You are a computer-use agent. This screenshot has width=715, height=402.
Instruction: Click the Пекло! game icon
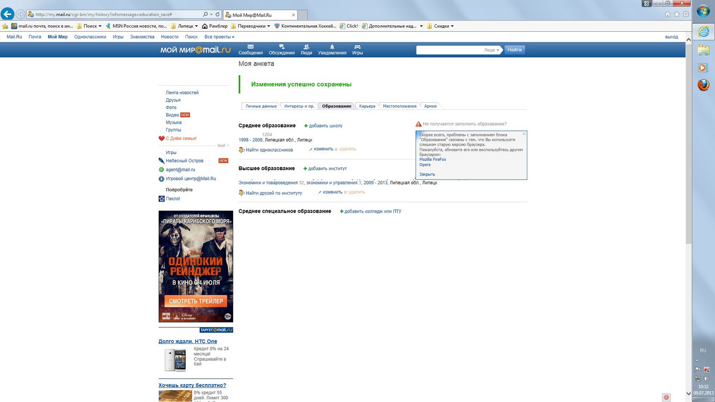point(161,199)
